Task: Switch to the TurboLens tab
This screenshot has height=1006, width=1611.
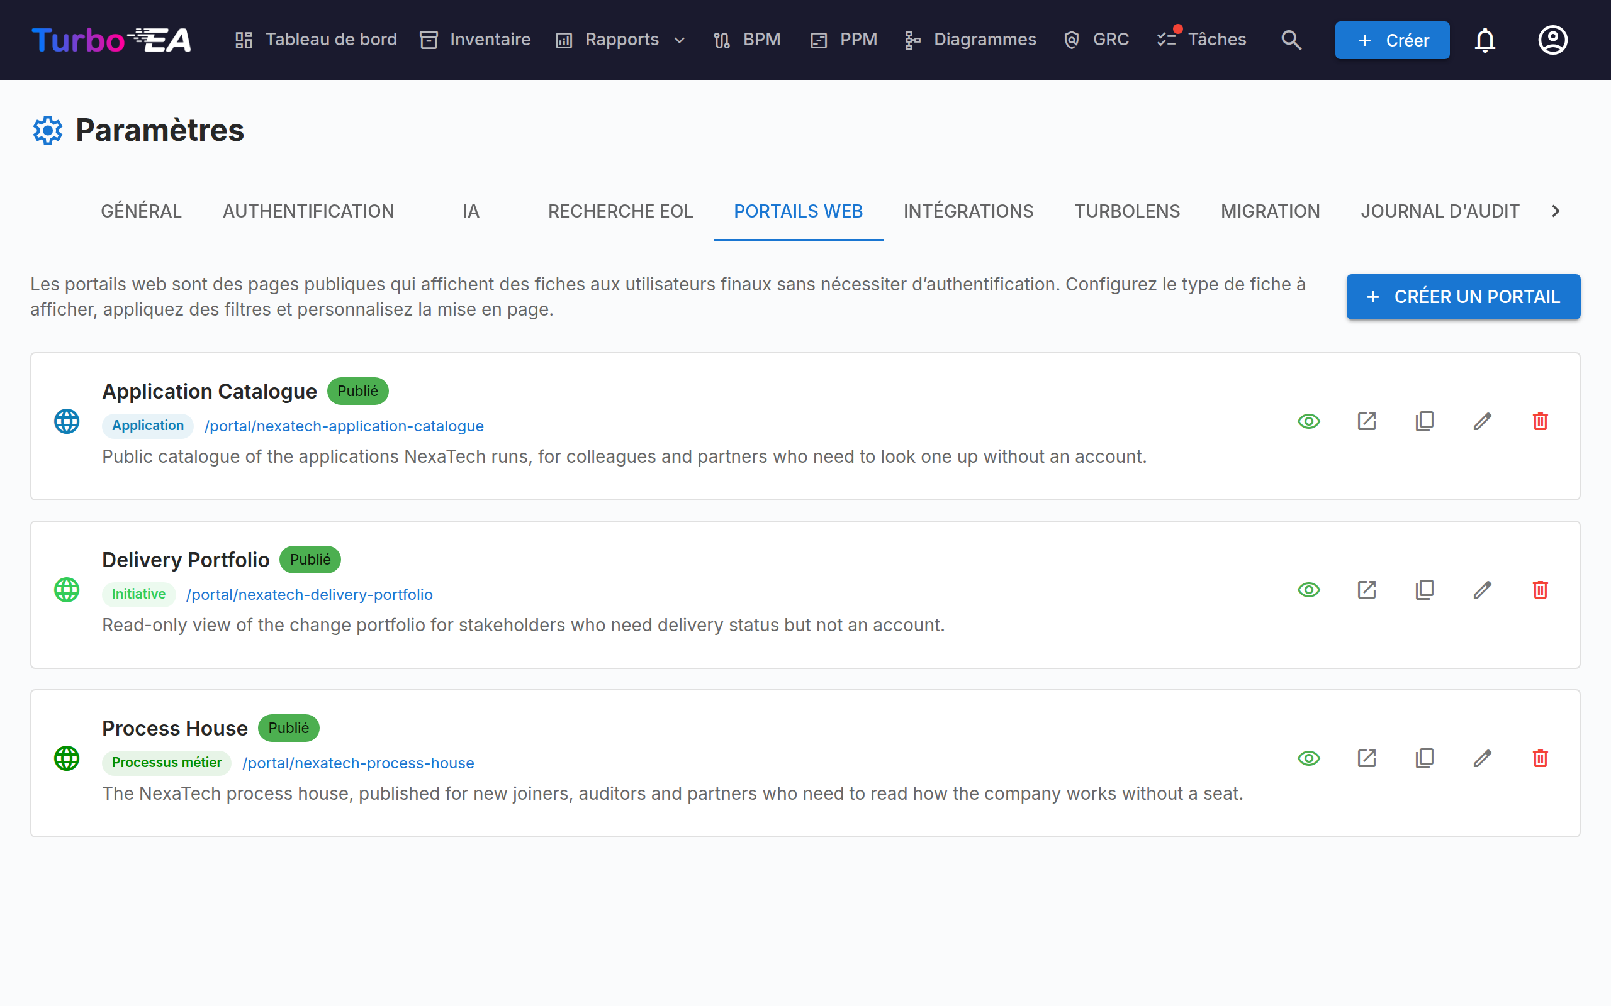Action: coord(1127,211)
